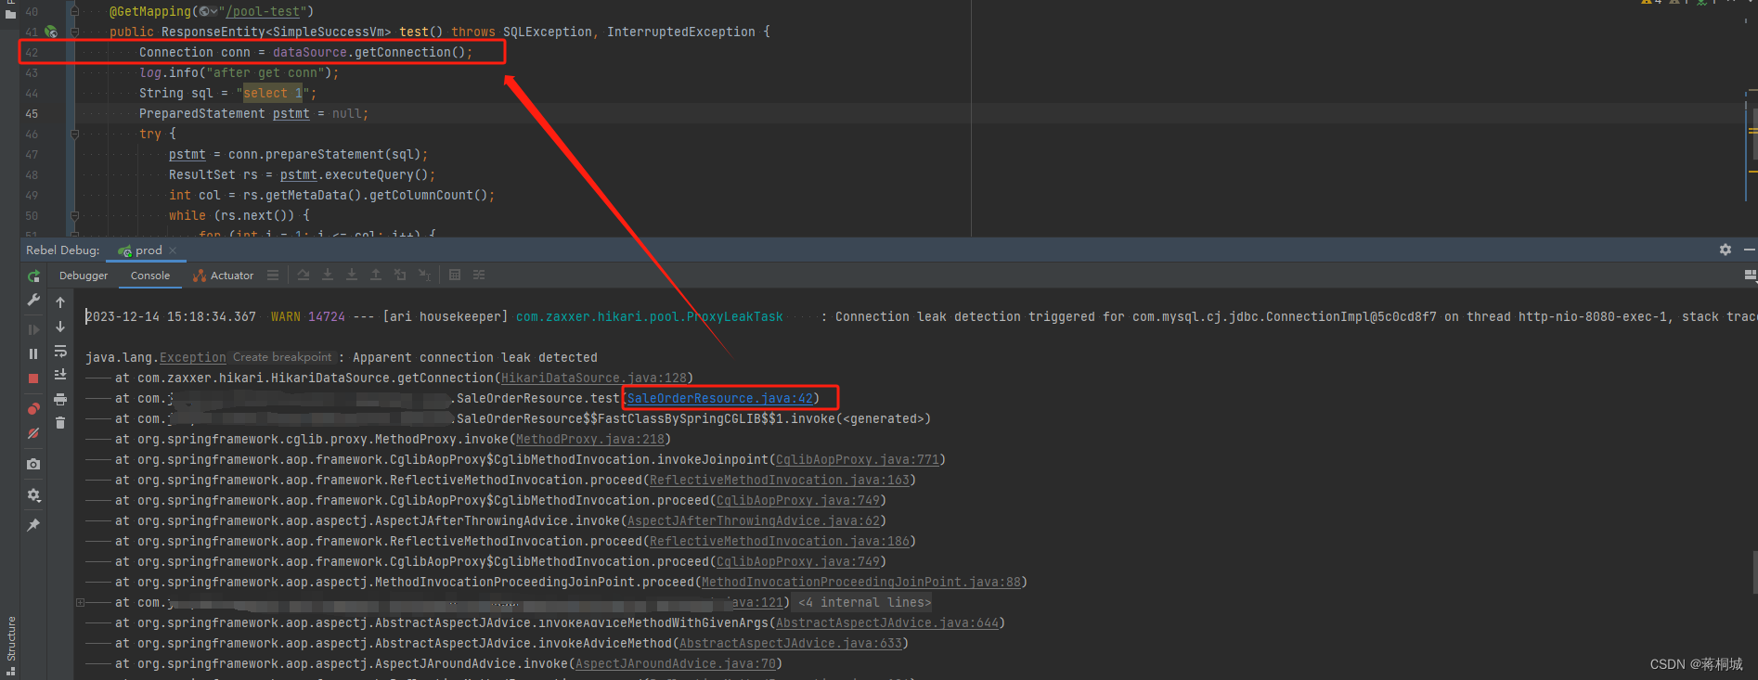1758x680 pixels.
Task: Open debug configuration wrench icon
Action: (x=33, y=300)
